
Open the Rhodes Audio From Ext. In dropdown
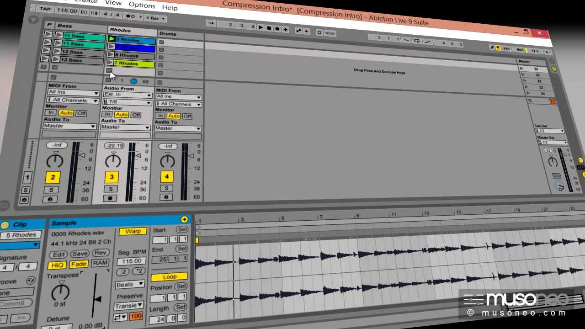[x=127, y=95]
